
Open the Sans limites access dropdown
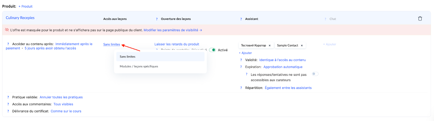tap(111, 44)
